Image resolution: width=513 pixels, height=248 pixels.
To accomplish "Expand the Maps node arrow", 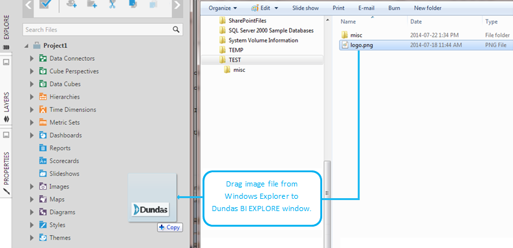I will [32, 199].
